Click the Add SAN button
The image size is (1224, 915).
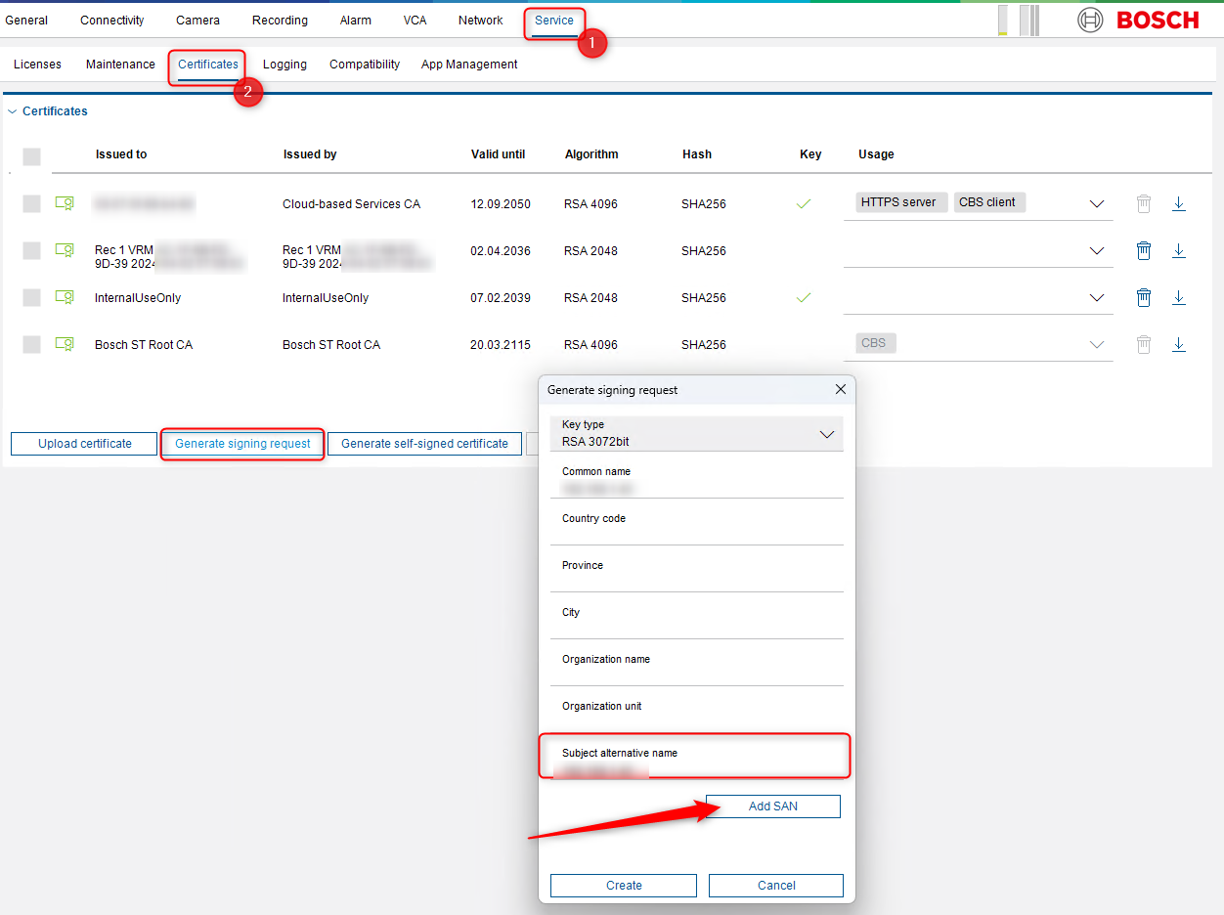click(x=772, y=806)
